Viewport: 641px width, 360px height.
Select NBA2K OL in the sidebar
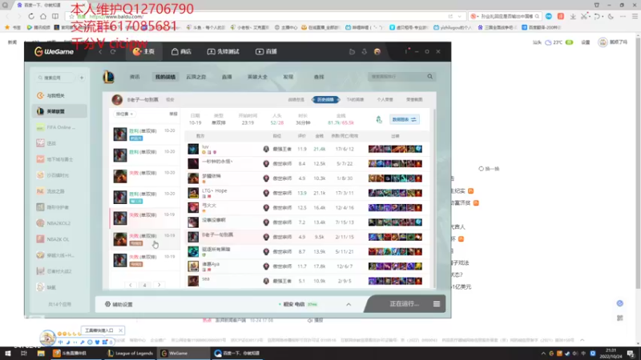59,239
